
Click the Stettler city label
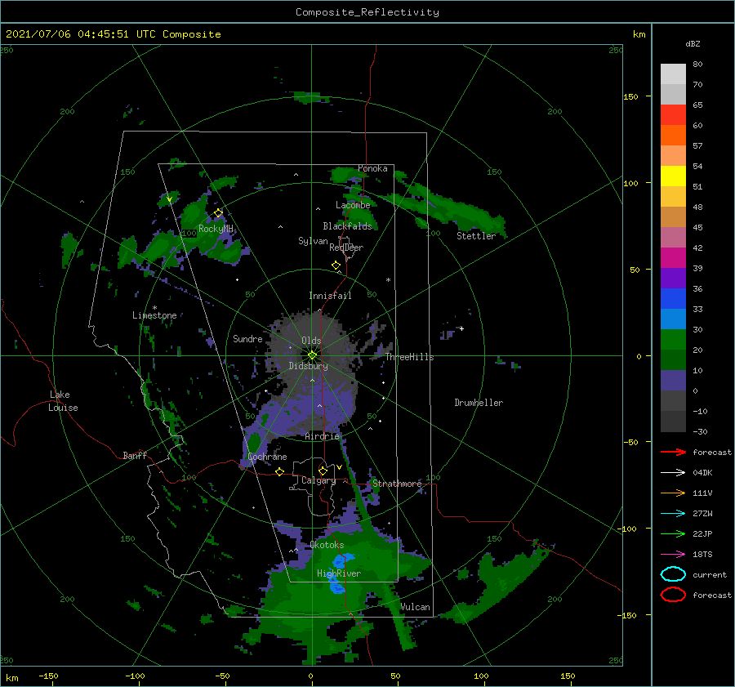click(476, 236)
